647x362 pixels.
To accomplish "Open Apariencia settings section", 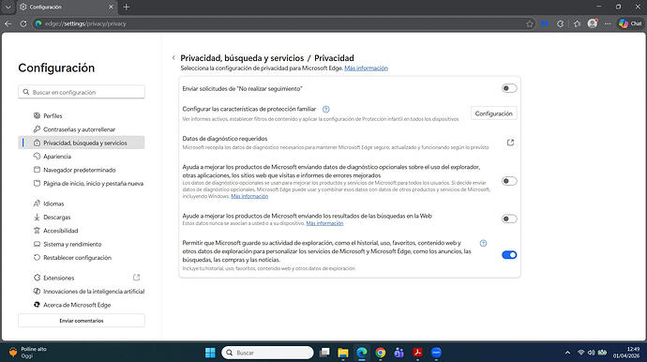I will (82, 157).
